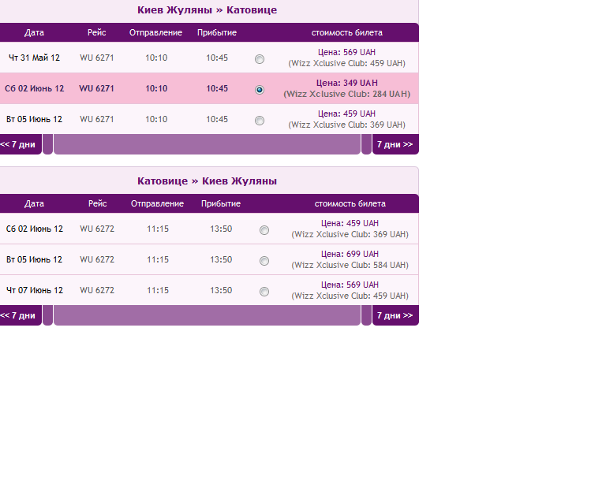The width and height of the screenshot is (606, 484).
Task: Advance 7 days for Катовице–Киев flights
Action: click(x=395, y=315)
